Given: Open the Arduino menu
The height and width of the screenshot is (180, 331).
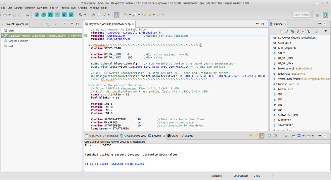Looking at the screenshot, I should (82, 8).
